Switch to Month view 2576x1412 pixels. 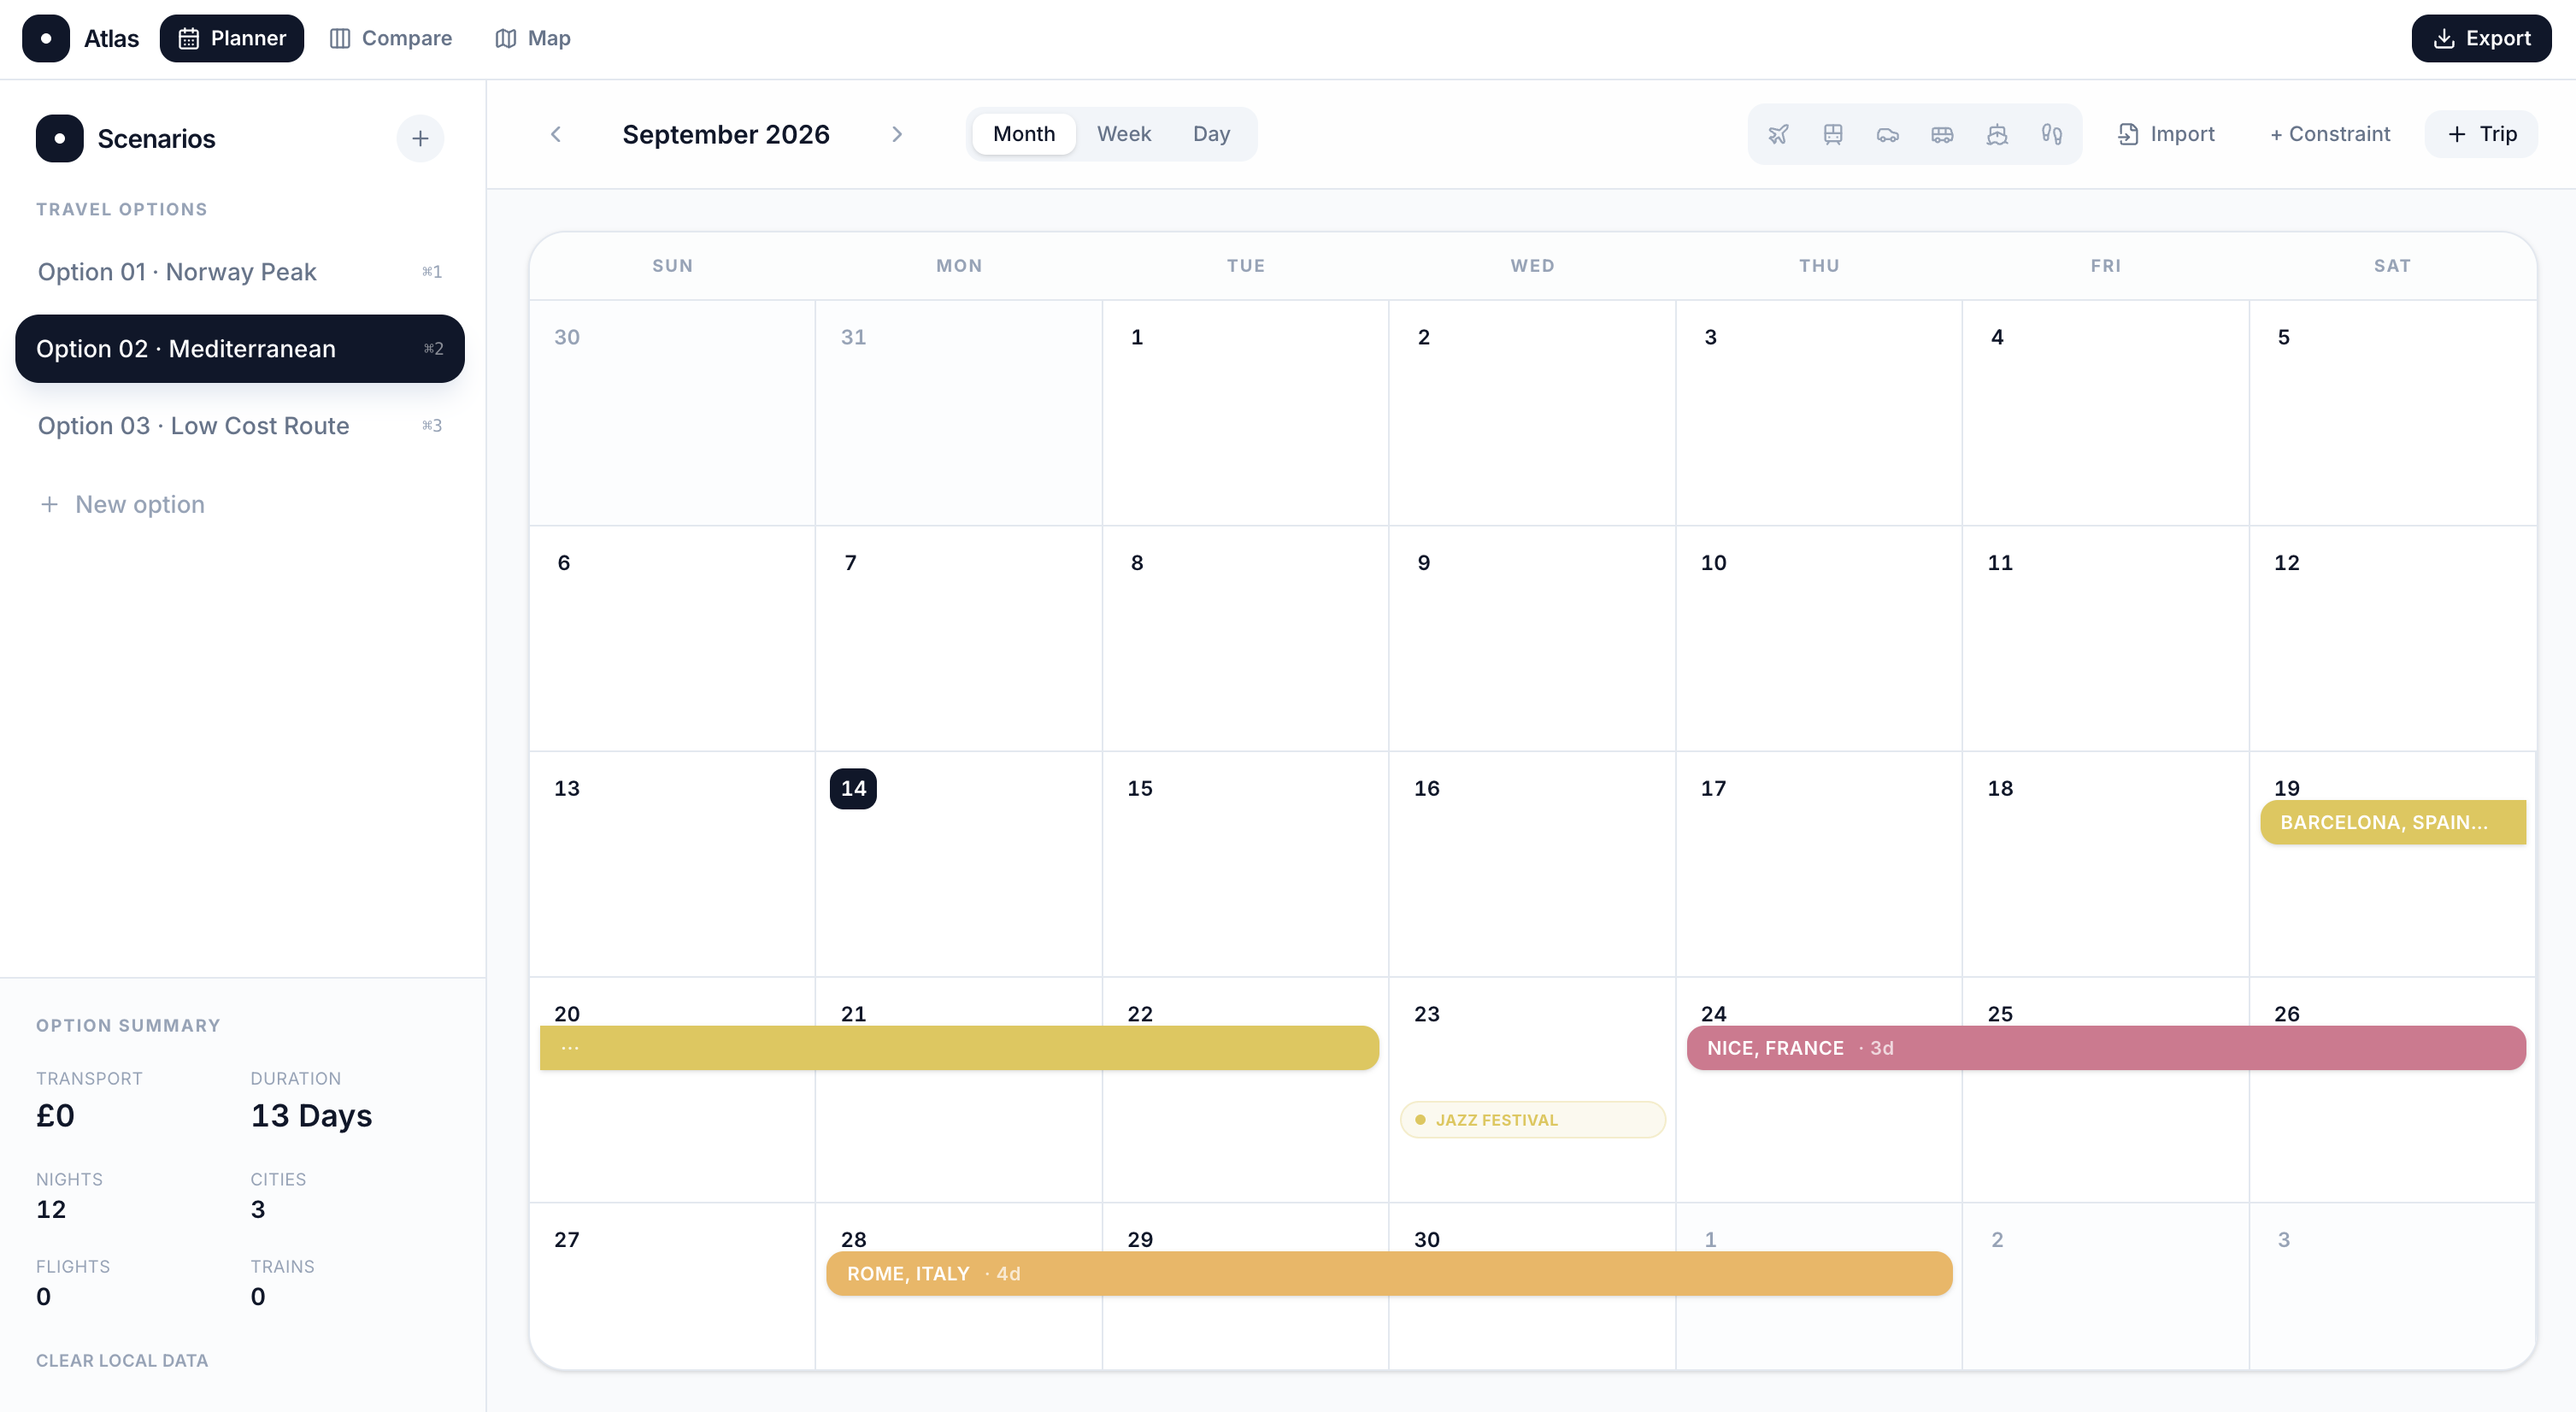pyautogui.click(x=1024, y=134)
